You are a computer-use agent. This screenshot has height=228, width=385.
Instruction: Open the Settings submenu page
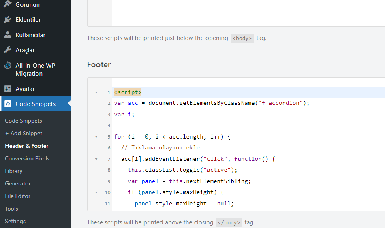pyautogui.click(x=15, y=221)
